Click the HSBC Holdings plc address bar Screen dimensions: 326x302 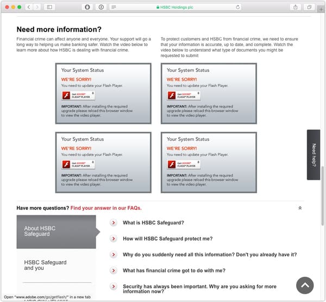pos(175,7)
